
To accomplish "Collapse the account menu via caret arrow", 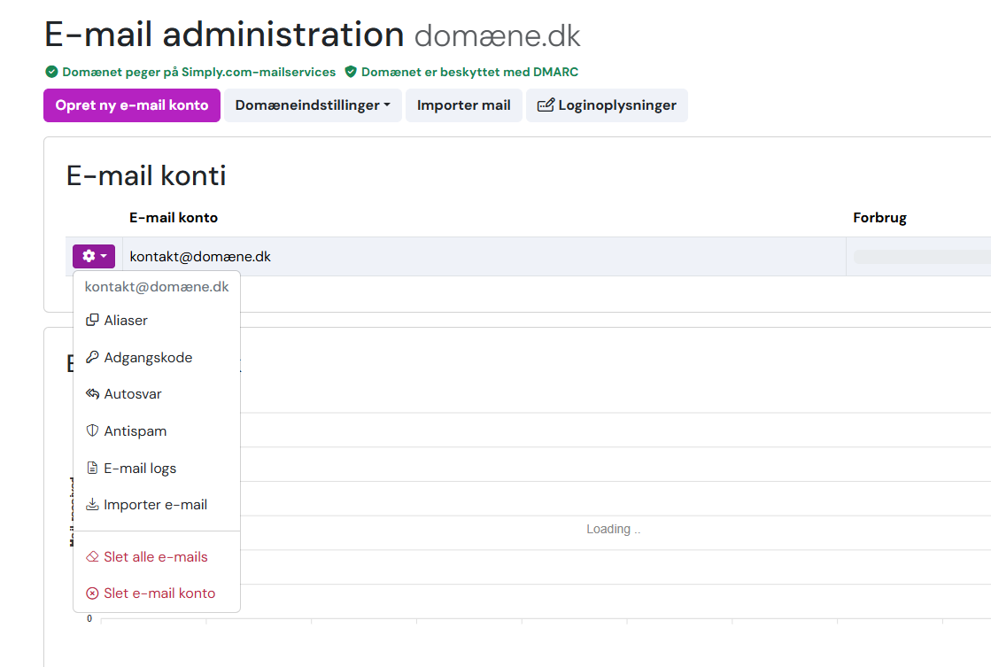I will (104, 257).
